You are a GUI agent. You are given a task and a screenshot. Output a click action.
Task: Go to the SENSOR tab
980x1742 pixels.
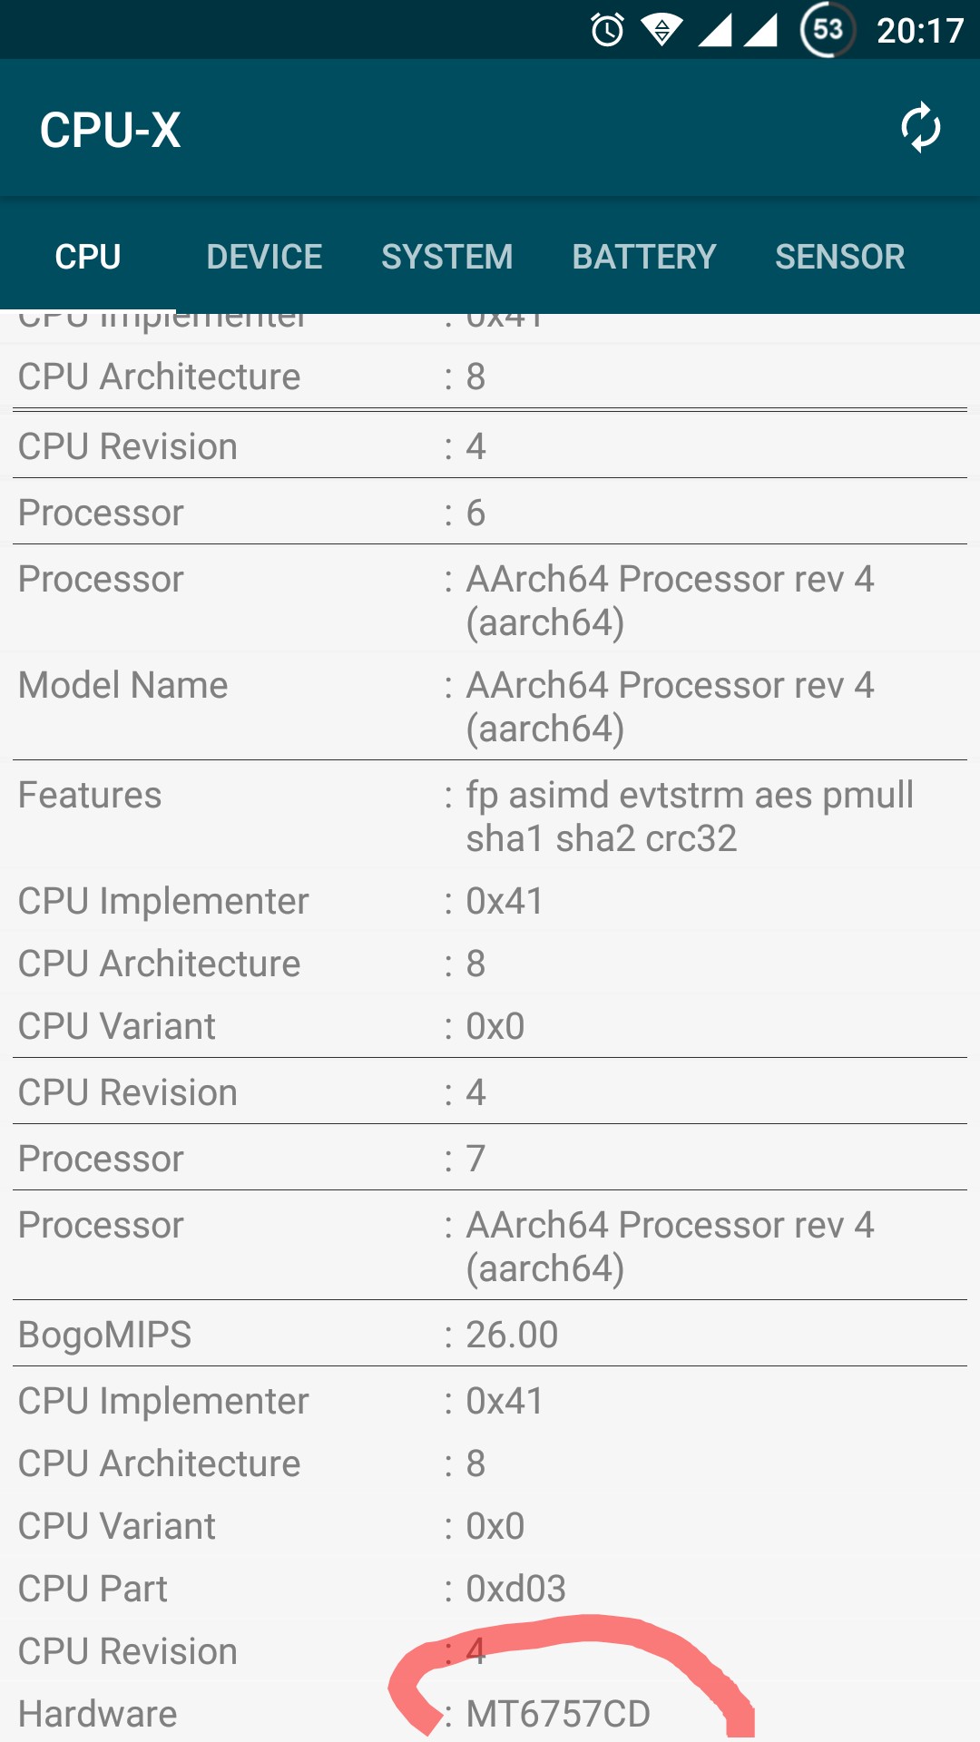click(839, 257)
